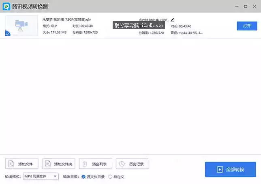Screen dimensions: 261x184
Task: Open the MP4 同原文件 output format dropdown
Action: pyautogui.click(x=41, y=176)
